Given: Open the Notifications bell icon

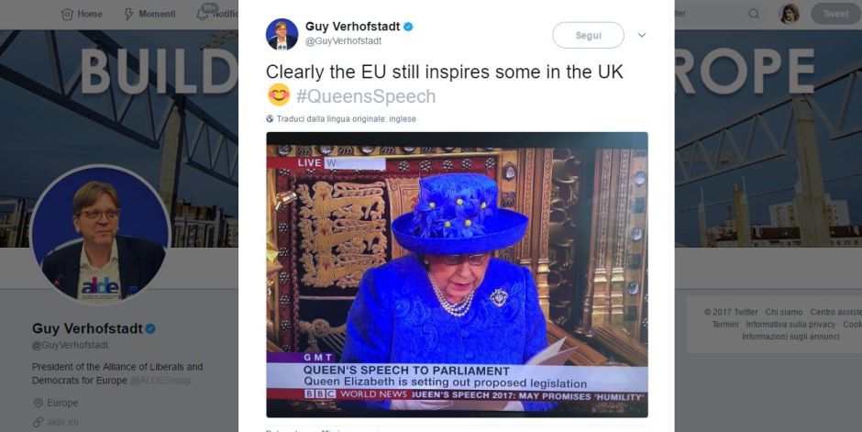Looking at the screenshot, I should point(202,14).
